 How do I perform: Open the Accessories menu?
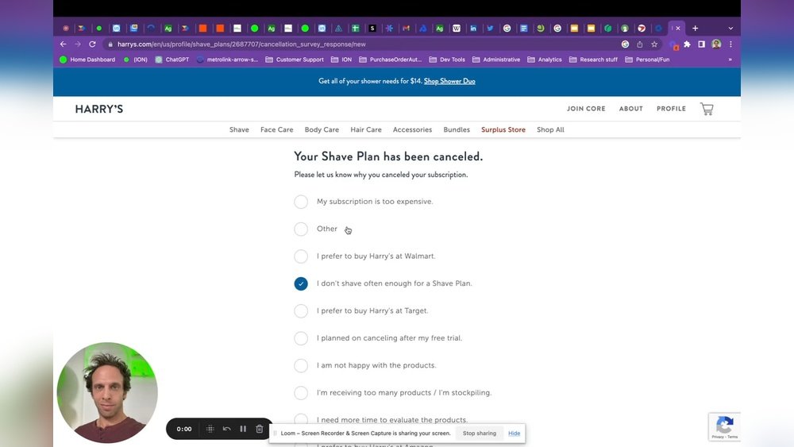point(412,130)
